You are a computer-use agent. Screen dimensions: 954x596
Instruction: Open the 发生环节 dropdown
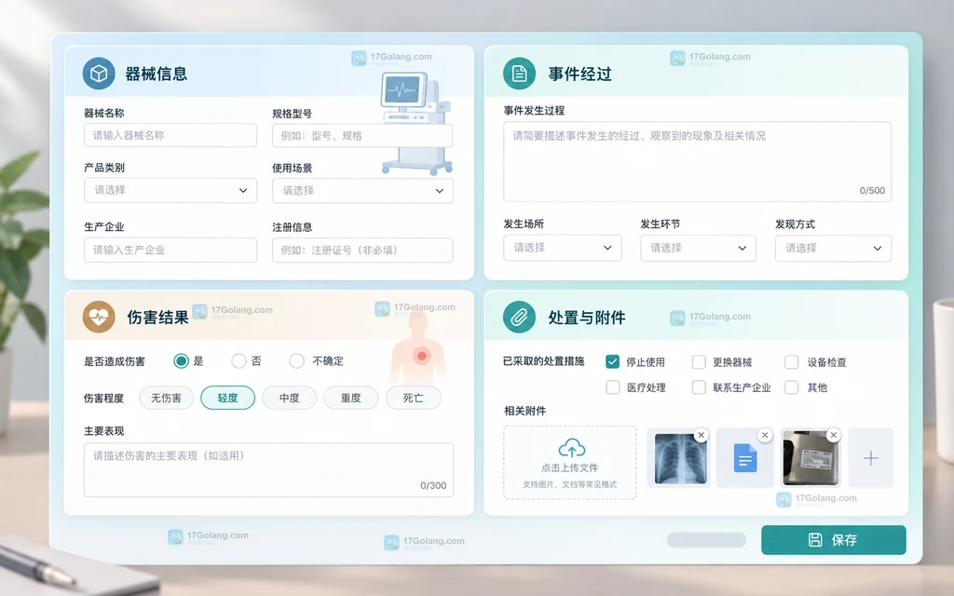pyautogui.click(x=698, y=248)
